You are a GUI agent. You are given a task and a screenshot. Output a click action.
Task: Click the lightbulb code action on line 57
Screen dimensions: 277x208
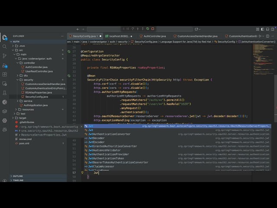click(x=82, y=172)
